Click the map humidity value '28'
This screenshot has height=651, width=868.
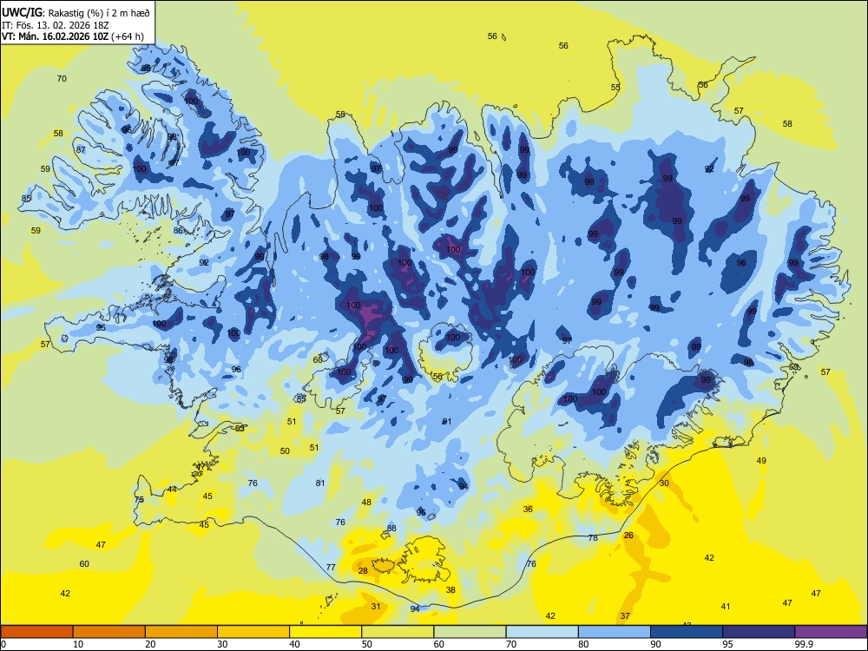363,571
